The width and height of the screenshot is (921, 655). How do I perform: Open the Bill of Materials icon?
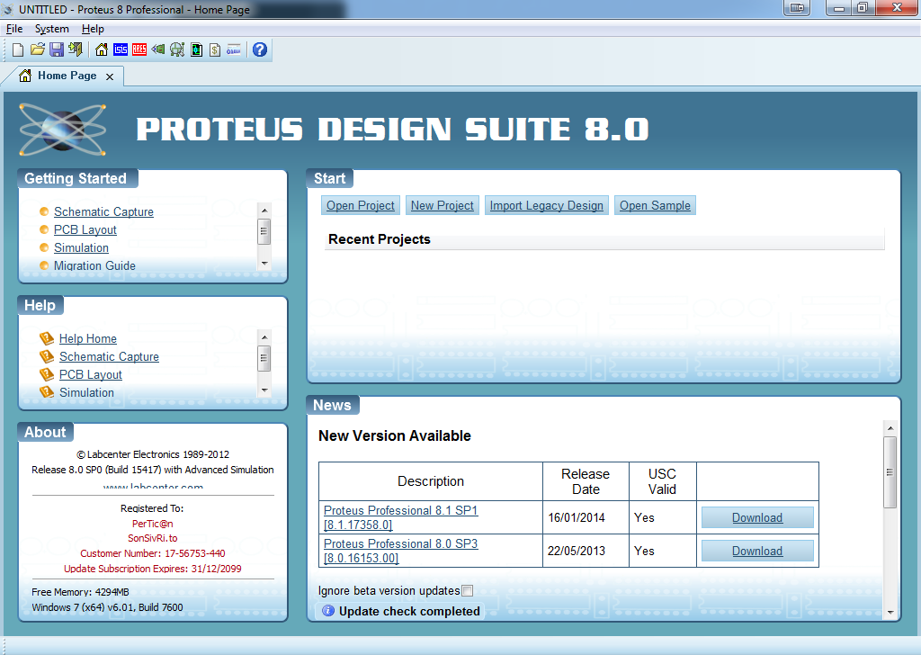coord(215,49)
